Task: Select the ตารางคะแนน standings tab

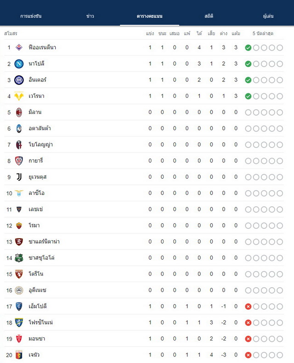Action: point(150,16)
